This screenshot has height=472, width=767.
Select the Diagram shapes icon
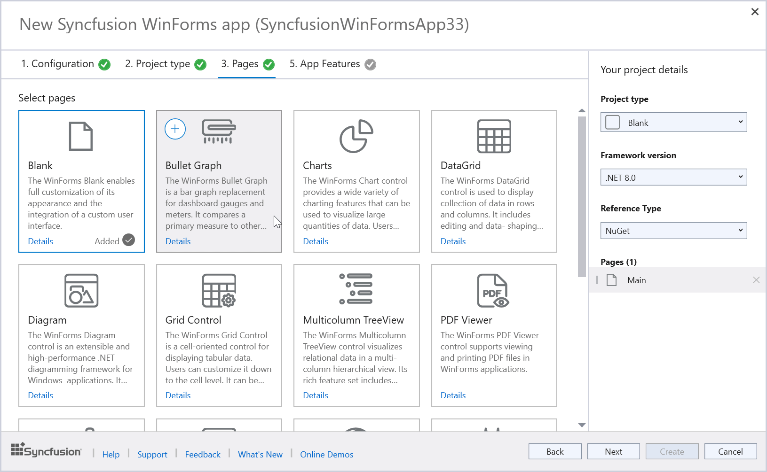81,291
